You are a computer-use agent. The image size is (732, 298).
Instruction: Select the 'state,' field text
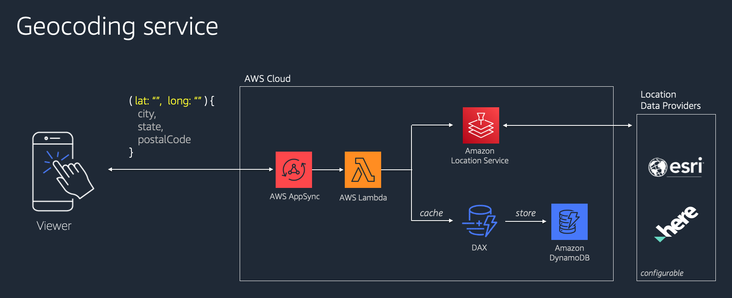tap(150, 127)
